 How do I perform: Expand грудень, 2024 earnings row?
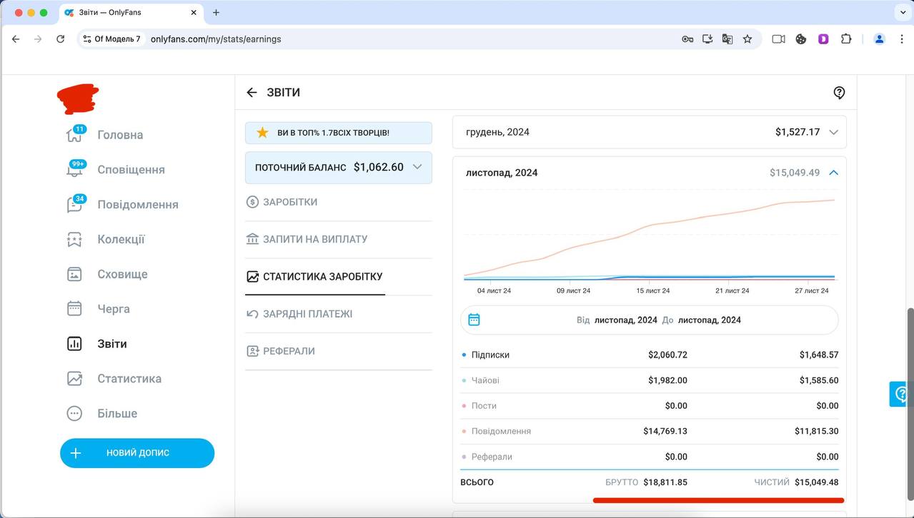(650, 132)
